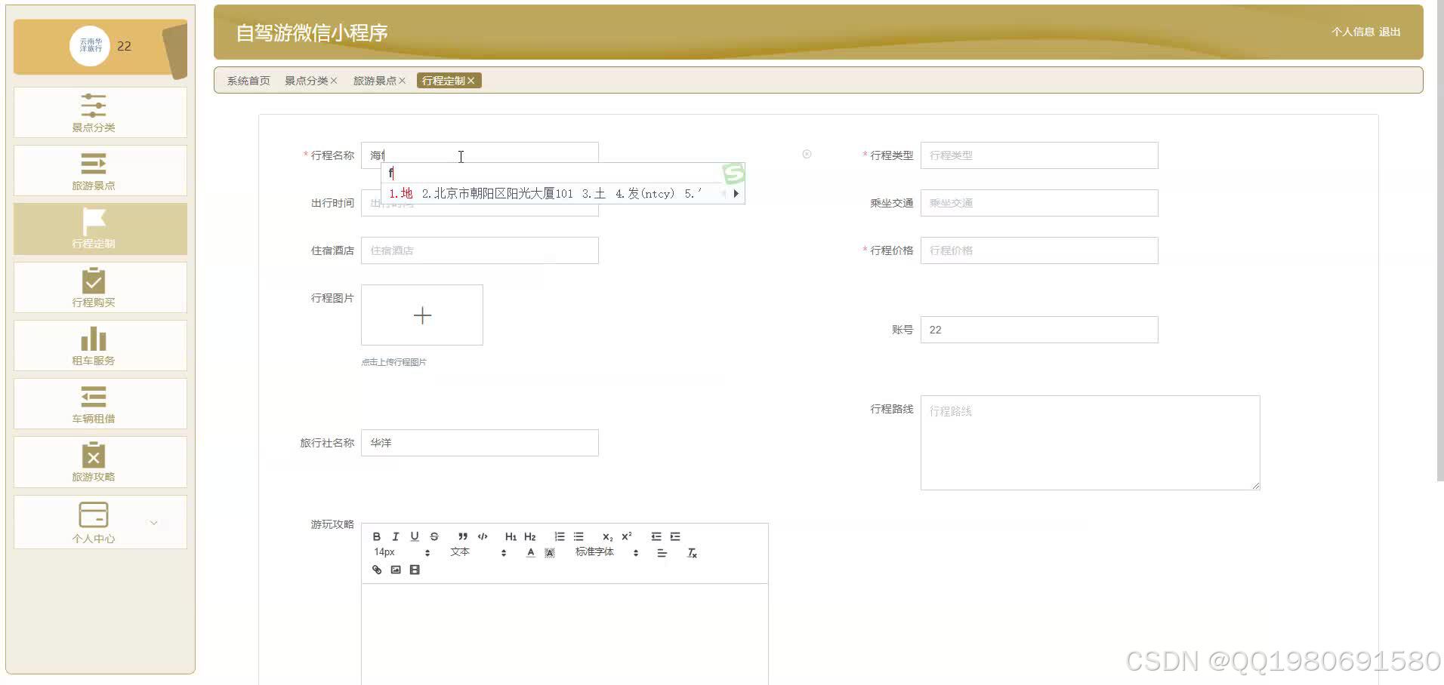Insert an ordered list
Screen dimensions: 1444x685
(x=560, y=536)
